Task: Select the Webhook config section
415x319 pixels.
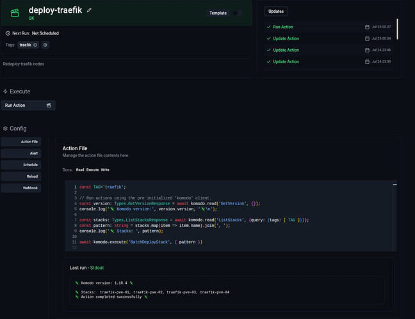Action: coord(21,188)
